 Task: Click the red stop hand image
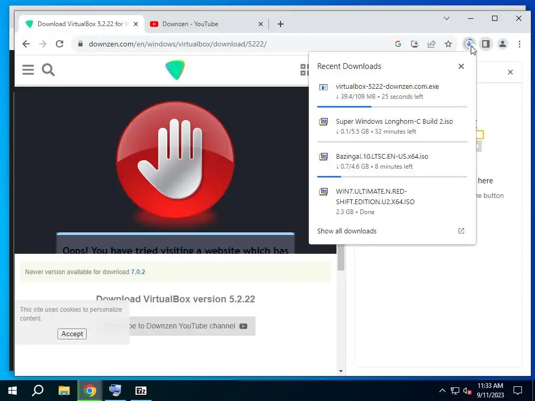175,160
